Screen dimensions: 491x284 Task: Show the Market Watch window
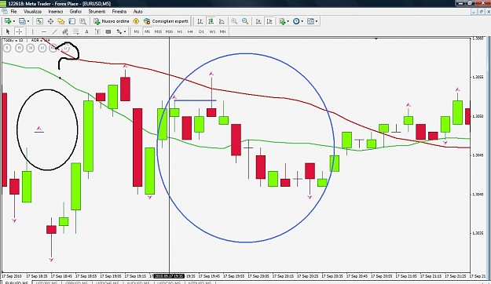click(x=39, y=21)
